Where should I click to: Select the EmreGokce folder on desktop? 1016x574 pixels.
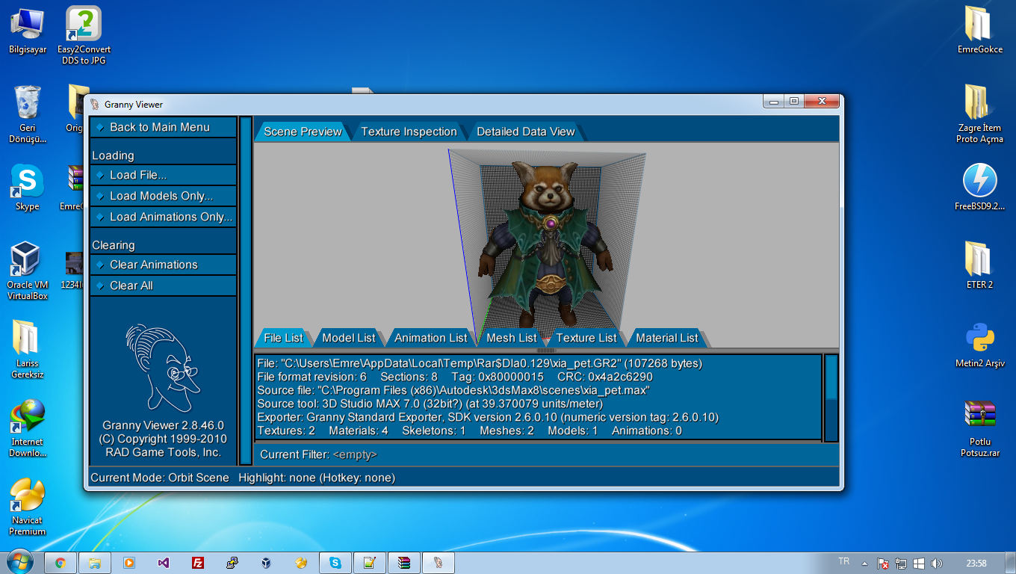click(x=979, y=31)
